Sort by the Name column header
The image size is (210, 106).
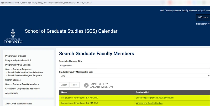tap(64, 92)
